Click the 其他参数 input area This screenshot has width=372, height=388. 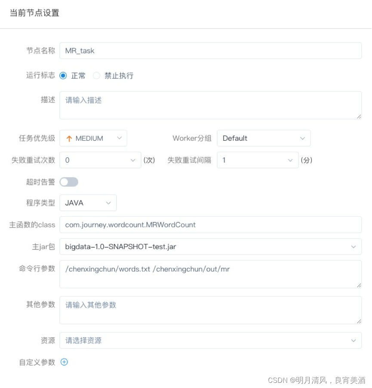point(210,310)
